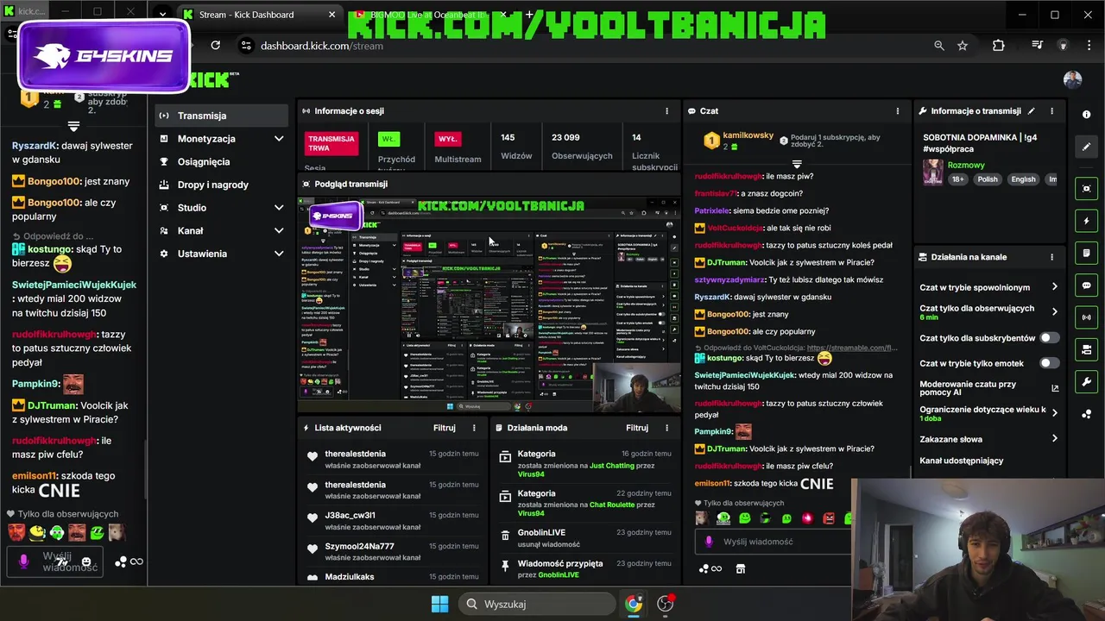Expand the Studio sidebar section

[279, 208]
